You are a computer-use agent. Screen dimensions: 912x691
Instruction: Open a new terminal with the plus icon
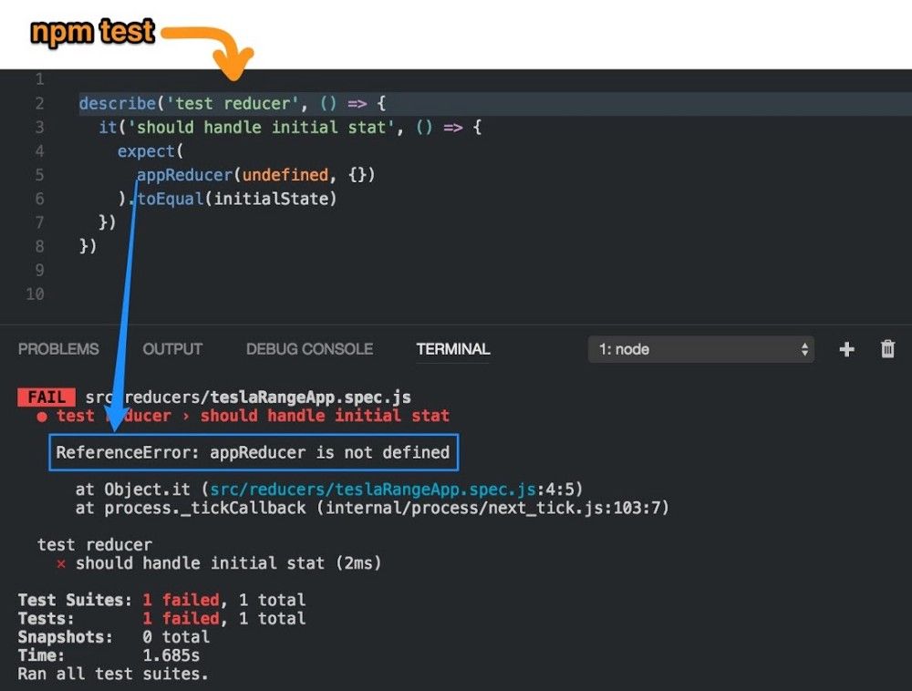(846, 349)
